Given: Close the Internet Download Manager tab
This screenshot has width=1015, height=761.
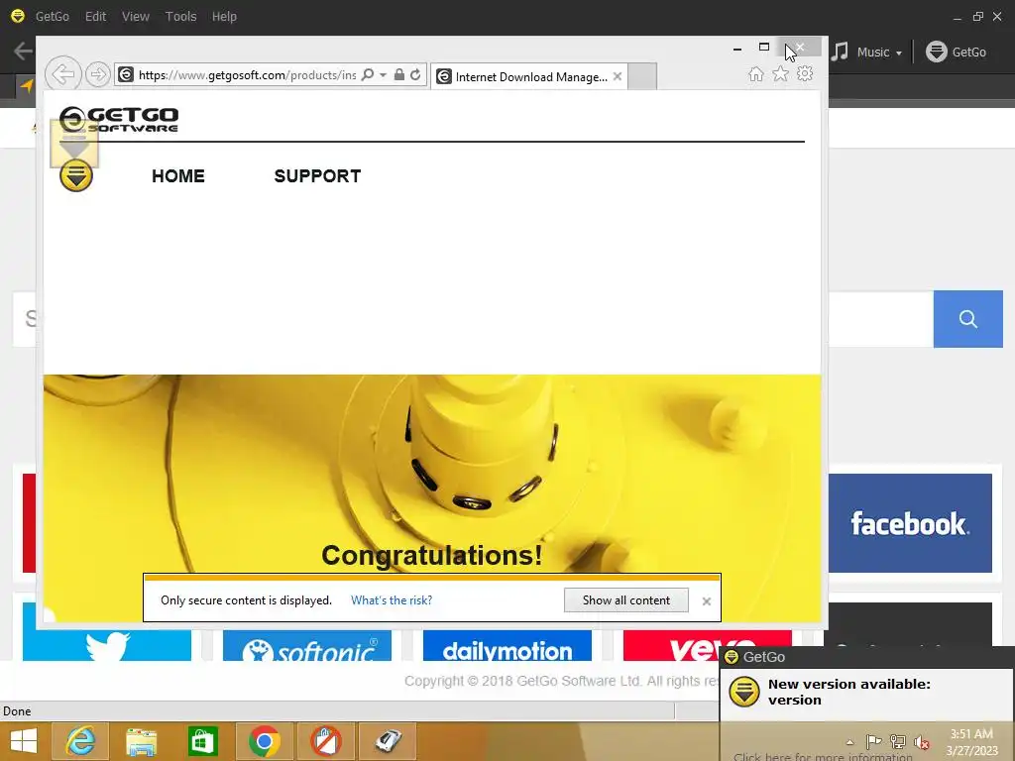Looking at the screenshot, I should click(x=618, y=76).
